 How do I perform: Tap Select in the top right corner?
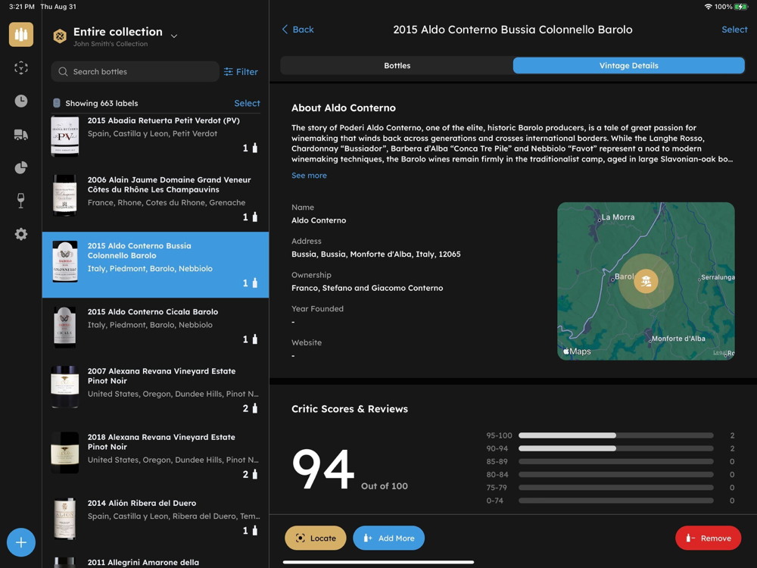734,30
